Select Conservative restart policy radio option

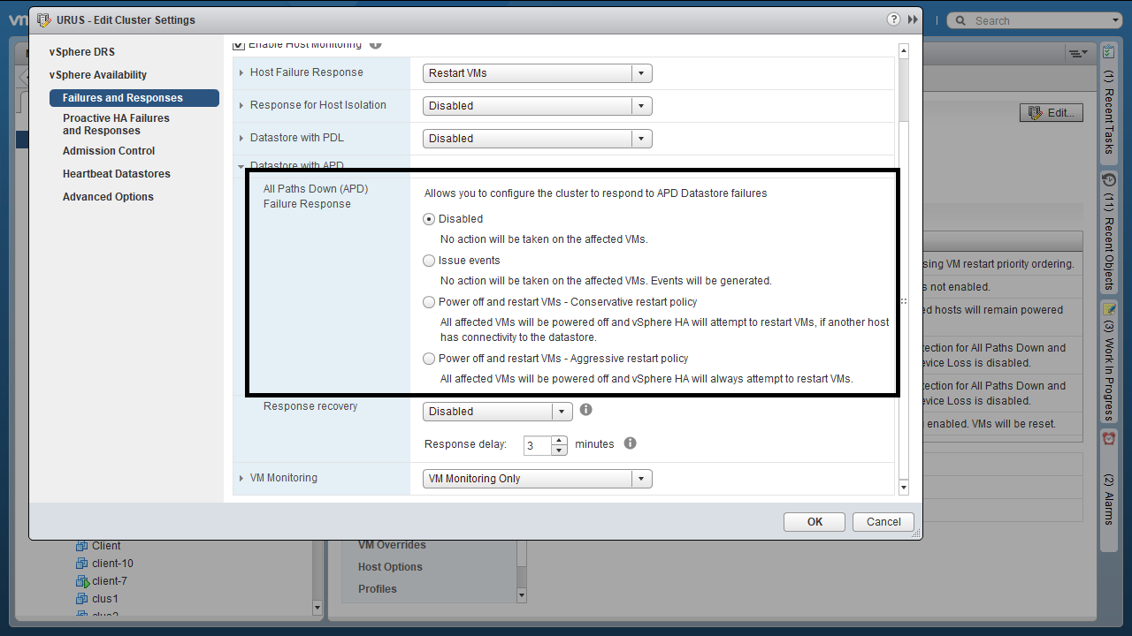[x=429, y=302]
